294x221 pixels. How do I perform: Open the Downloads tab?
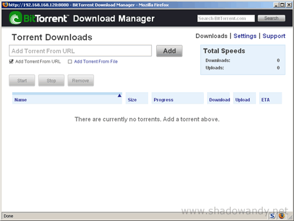coord(211,36)
